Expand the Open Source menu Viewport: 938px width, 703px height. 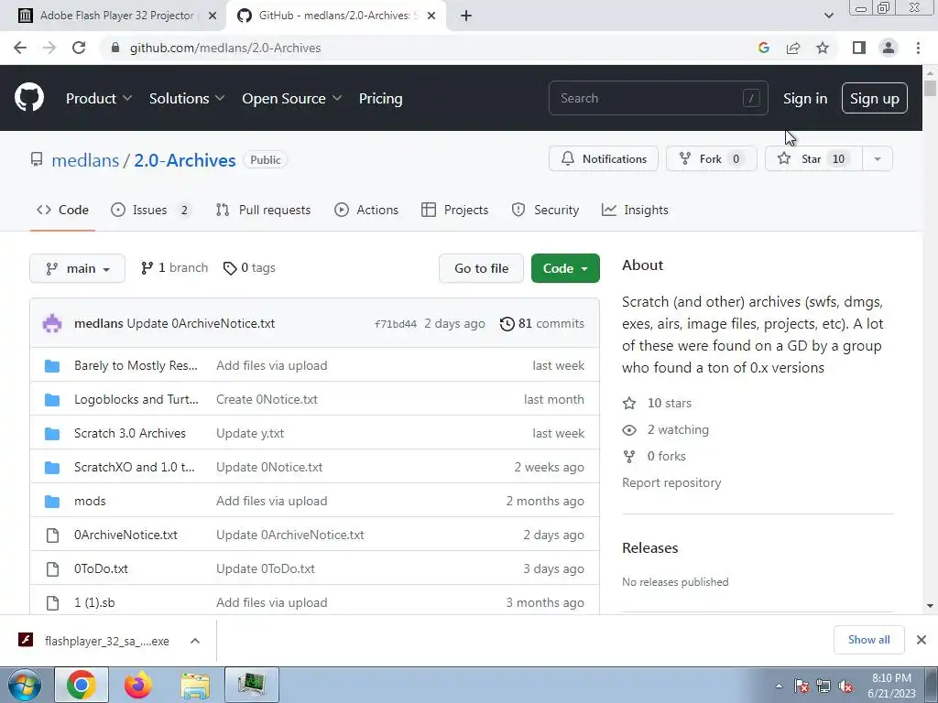[292, 99]
